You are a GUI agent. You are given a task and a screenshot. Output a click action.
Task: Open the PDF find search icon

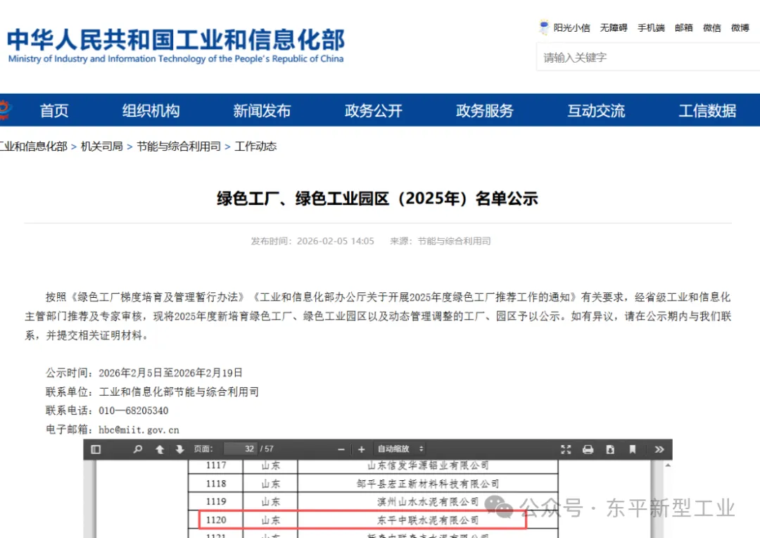point(138,449)
